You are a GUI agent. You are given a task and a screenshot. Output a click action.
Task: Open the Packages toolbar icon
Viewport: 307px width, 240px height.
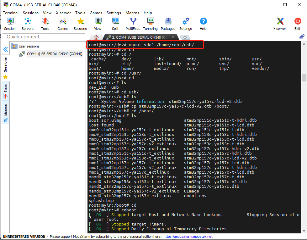168,24
